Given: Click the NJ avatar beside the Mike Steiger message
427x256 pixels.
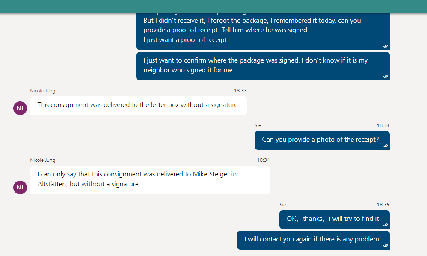Looking at the screenshot, I should point(20,187).
